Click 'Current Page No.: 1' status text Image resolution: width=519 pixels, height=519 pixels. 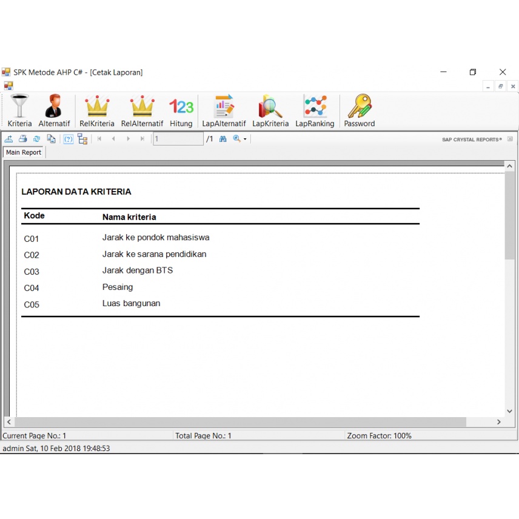(x=35, y=435)
